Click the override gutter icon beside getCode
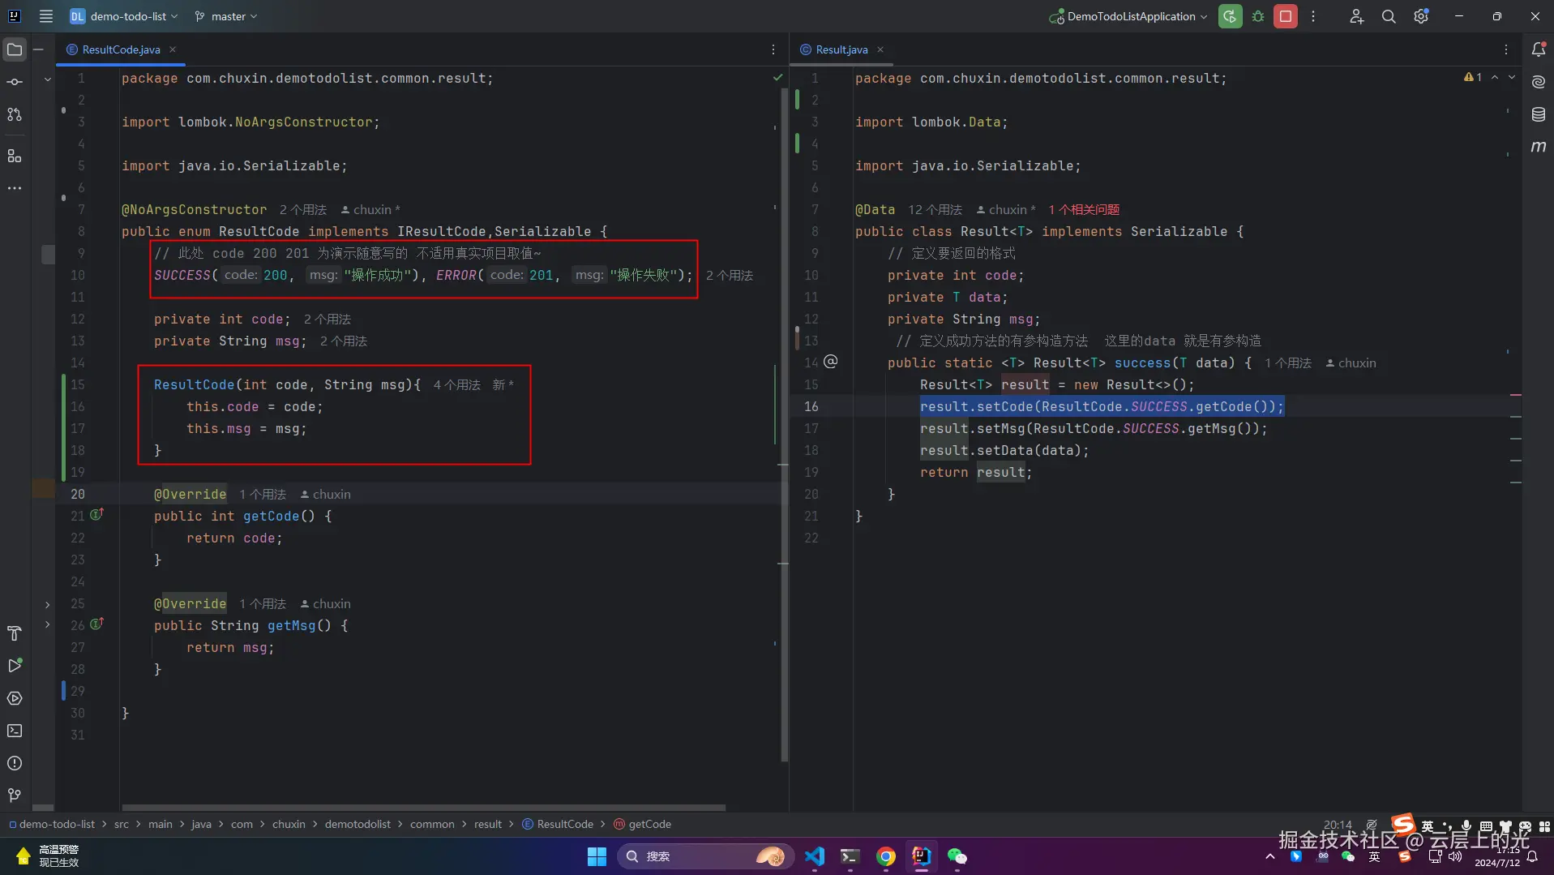1554x875 pixels. pos(96,515)
